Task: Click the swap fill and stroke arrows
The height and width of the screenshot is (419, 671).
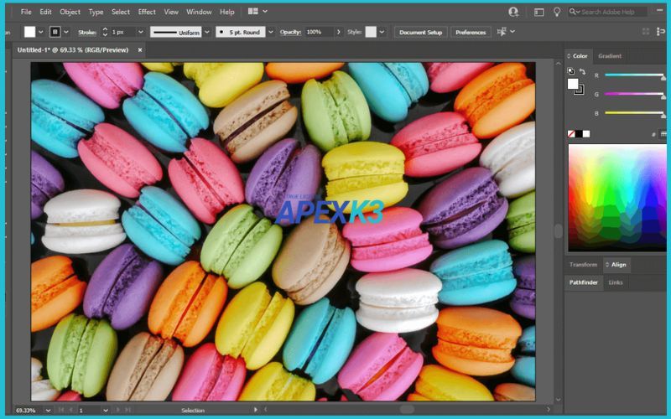Action: pyautogui.click(x=582, y=72)
